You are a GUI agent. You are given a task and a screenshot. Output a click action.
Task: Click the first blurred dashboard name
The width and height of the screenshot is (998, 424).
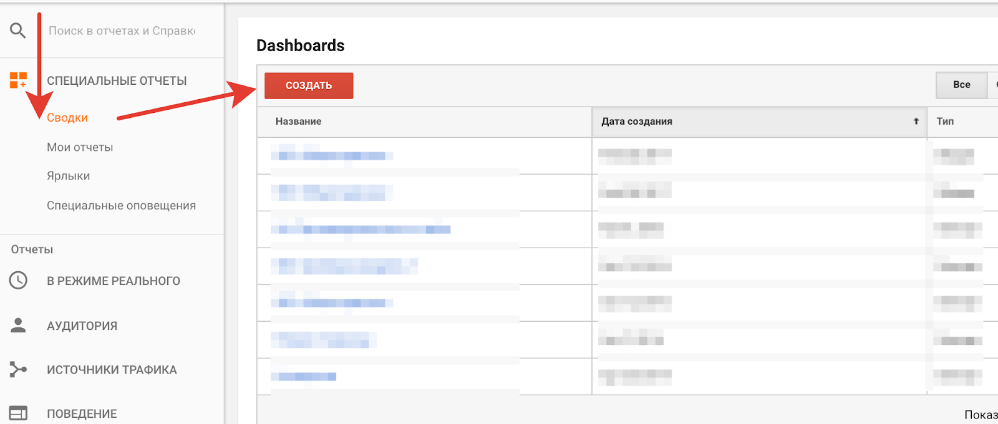coord(331,155)
